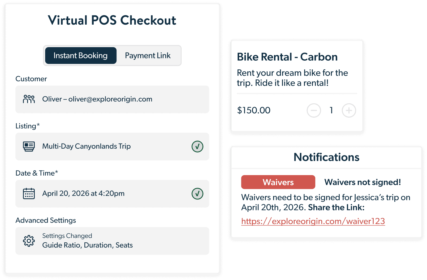Open the April 20, 2026 date picker

(x=111, y=194)
